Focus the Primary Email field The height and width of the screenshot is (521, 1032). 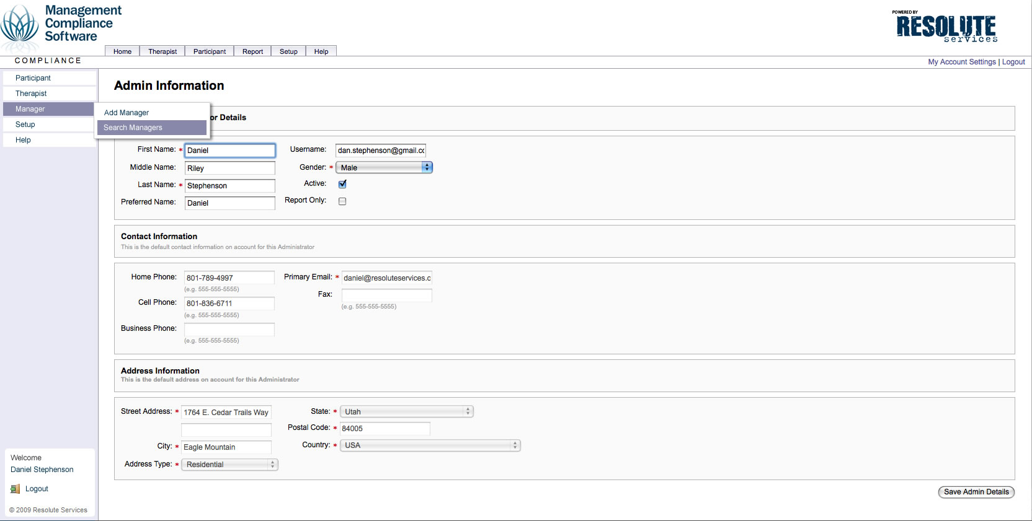point(387,278)
